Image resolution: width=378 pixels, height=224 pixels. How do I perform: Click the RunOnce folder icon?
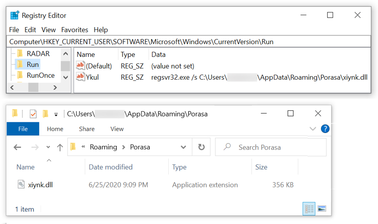point(20,75)
